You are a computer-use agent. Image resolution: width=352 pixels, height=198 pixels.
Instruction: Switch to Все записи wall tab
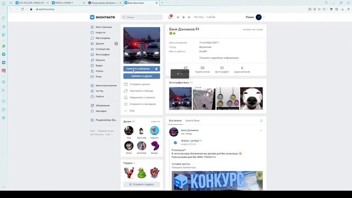(x=175, y=120)
